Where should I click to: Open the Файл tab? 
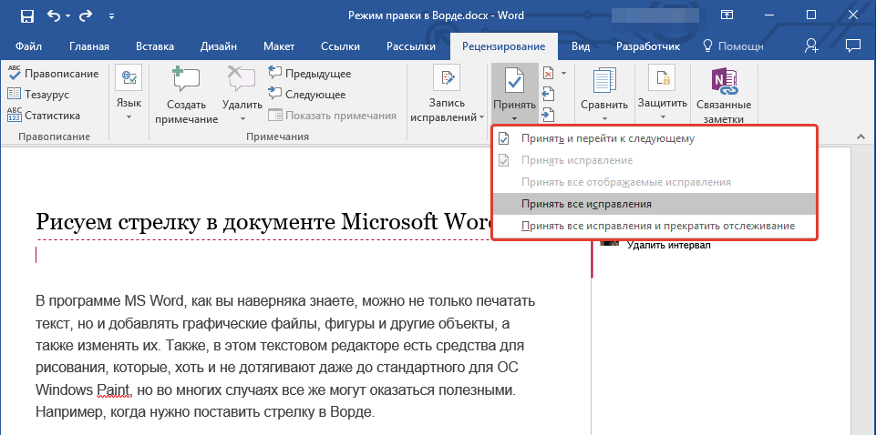pos(28,46)
